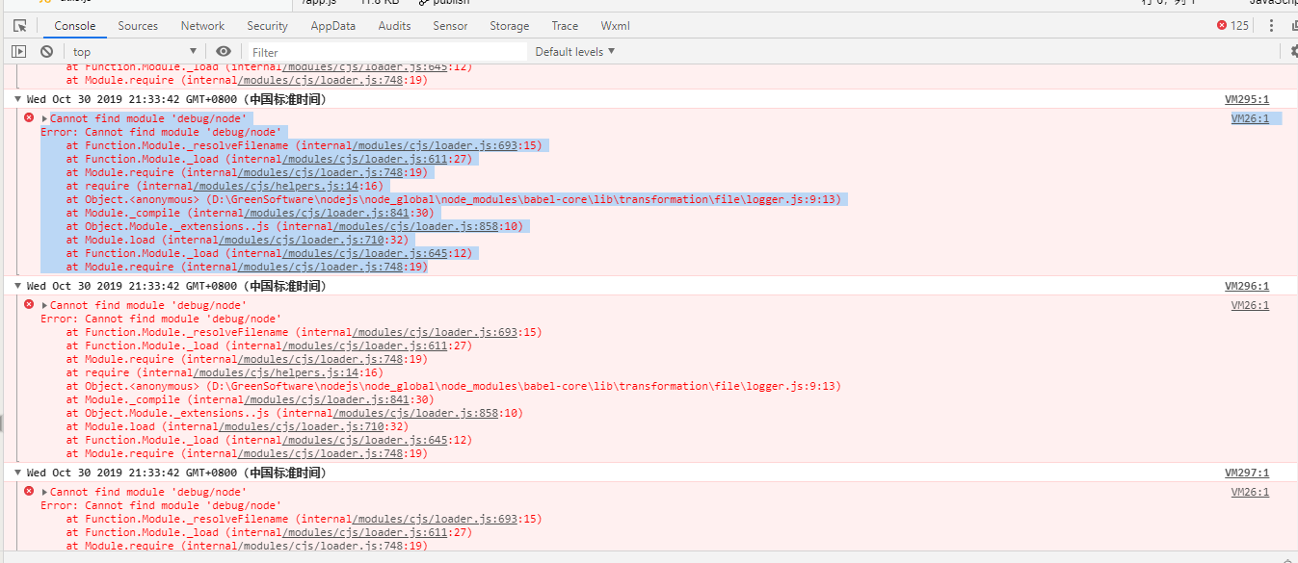
Task: Open the three-dot DevTools menu
Action: (x=1271, y=26)
